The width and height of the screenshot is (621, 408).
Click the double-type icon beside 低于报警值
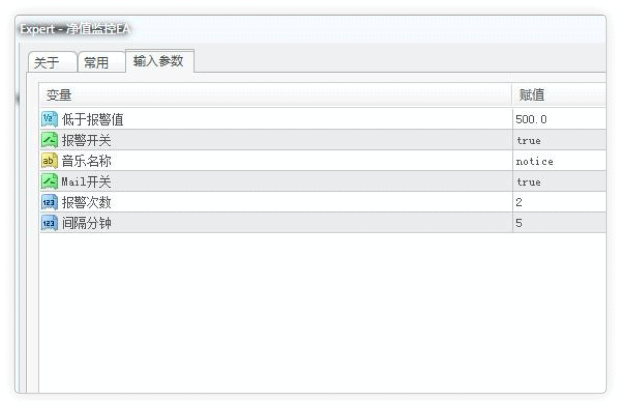49,119
